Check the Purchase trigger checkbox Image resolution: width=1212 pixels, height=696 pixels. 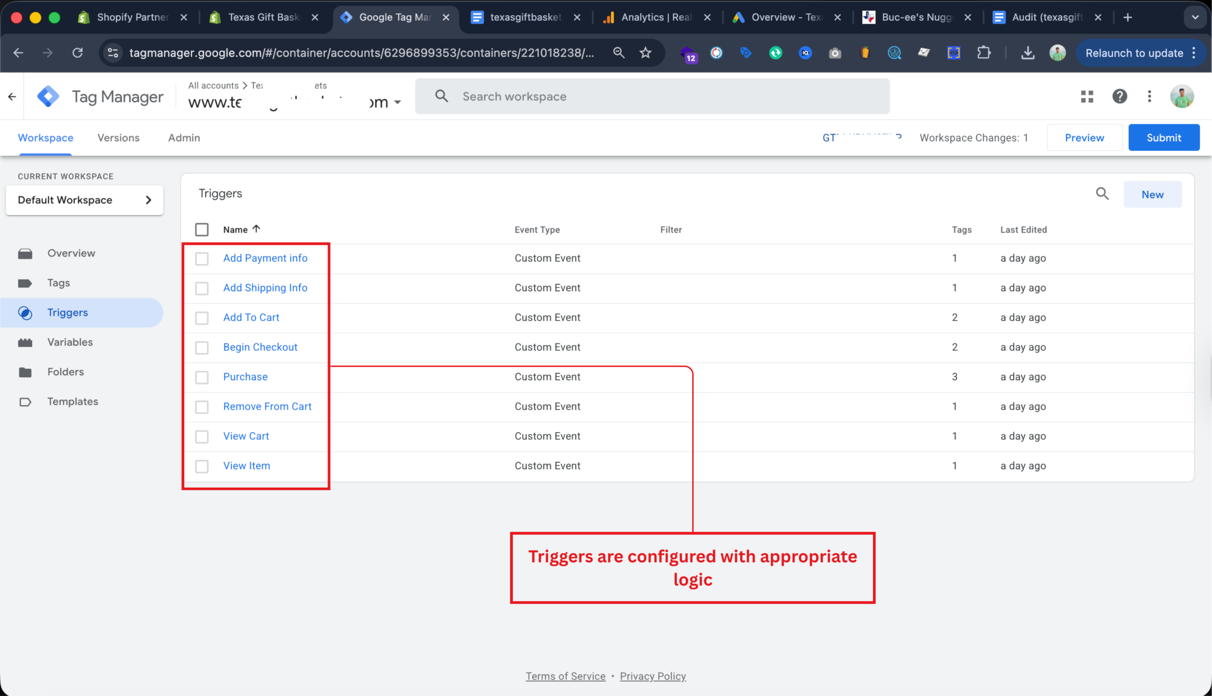tap(202, 378)
